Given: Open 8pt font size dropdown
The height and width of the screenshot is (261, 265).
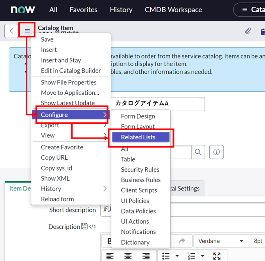Looking at the screenshot, I should click(258, 241).
